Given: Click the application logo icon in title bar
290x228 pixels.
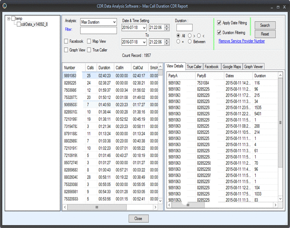Looking at the screenshot, I should [4, 6].
